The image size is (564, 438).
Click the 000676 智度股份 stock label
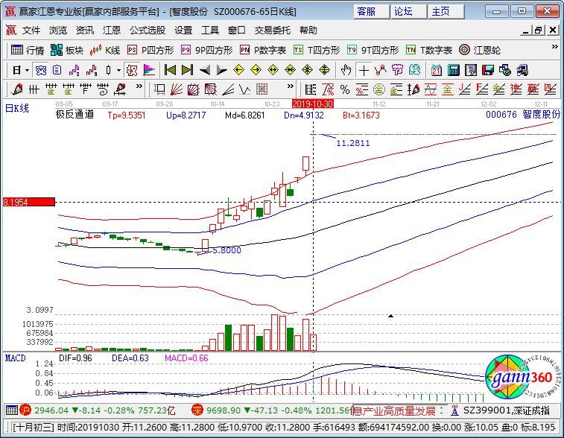[523, 115]
